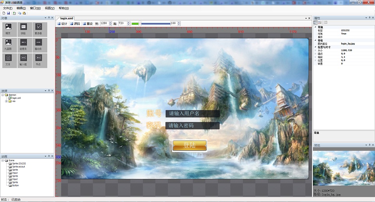Screen dimensions: 375x202
Task: Switch to the login.xml tab
Action: pyautogui.click(x=66, y=18)
